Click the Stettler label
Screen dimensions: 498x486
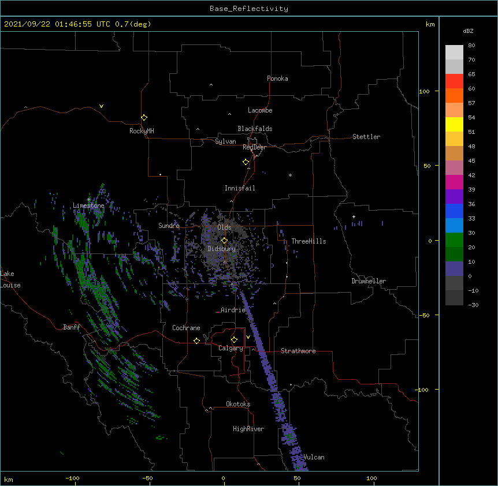(366, 137)
